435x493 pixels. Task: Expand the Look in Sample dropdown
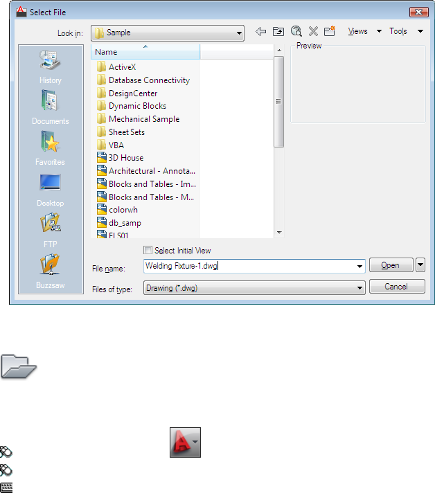239,33
